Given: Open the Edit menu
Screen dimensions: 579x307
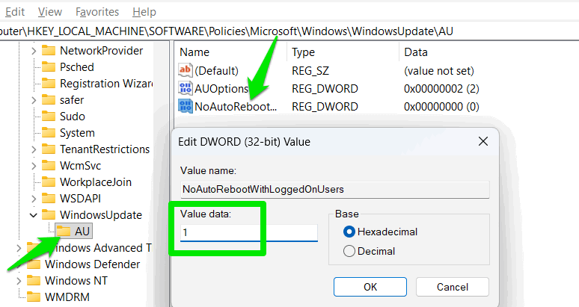Looking at the screenshot, I should click(x=15, y=12).
